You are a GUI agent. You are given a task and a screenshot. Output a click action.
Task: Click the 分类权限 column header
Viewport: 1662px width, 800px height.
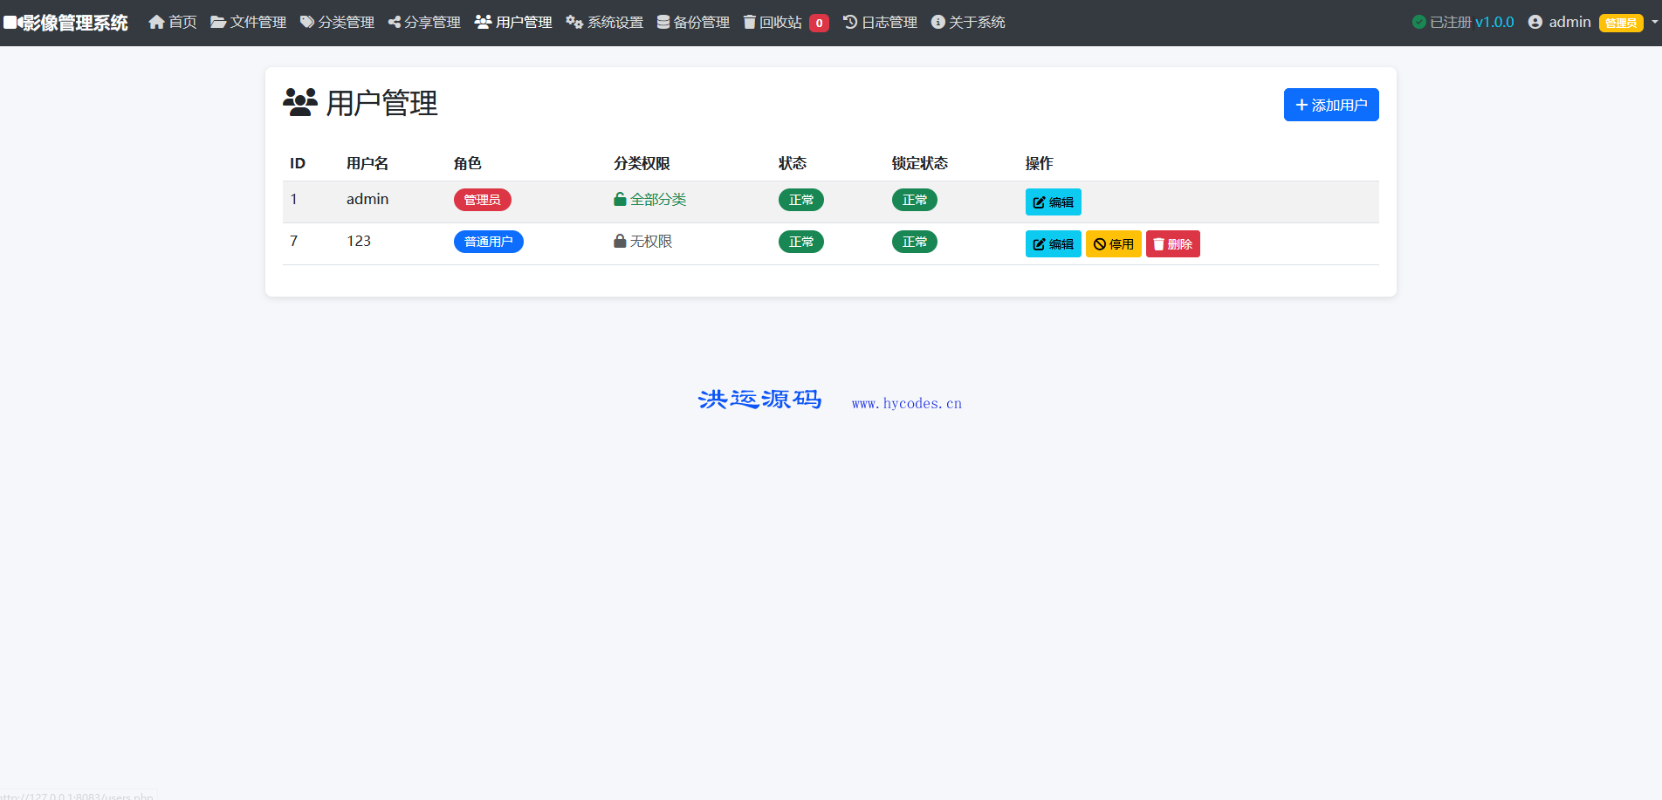pyautogui.click(x=642, y=163)
